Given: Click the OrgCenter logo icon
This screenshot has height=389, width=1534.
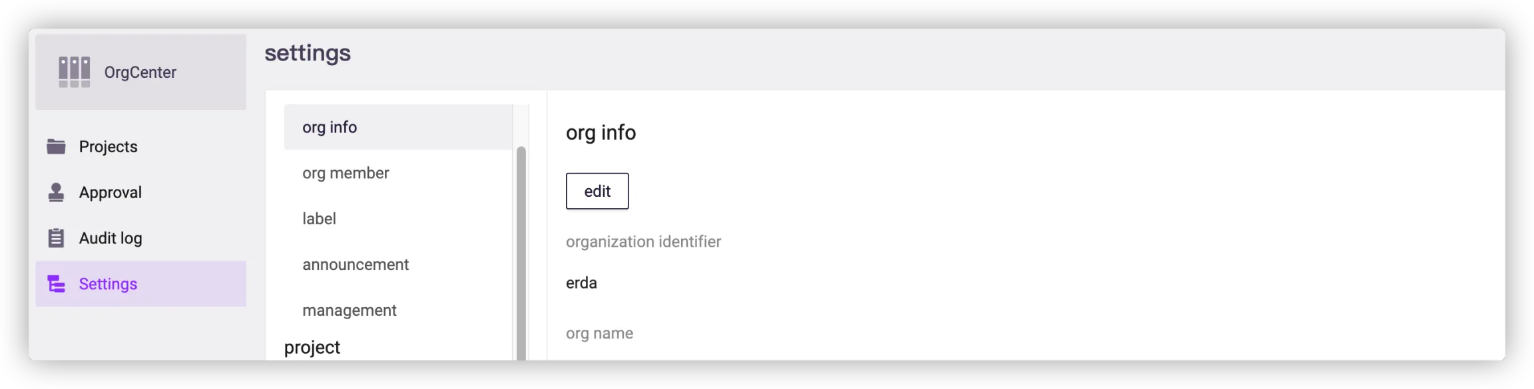Looking at the screenshot, I should pos(74,72).
